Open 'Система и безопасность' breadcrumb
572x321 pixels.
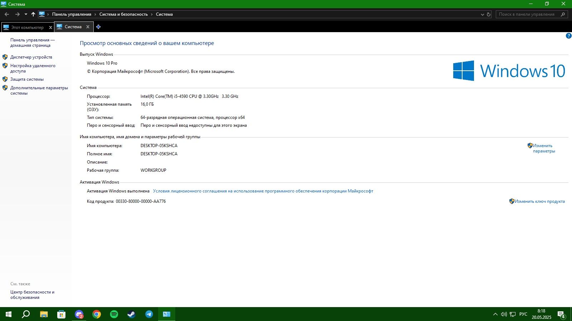[123, 14]
